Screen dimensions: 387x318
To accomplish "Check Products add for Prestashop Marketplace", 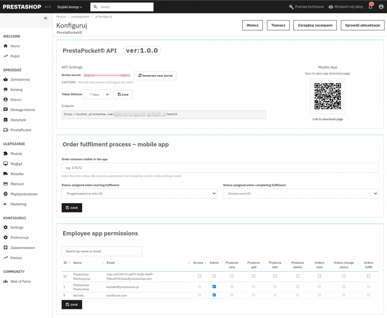I will pyautogui.click(x=253, y=276).
